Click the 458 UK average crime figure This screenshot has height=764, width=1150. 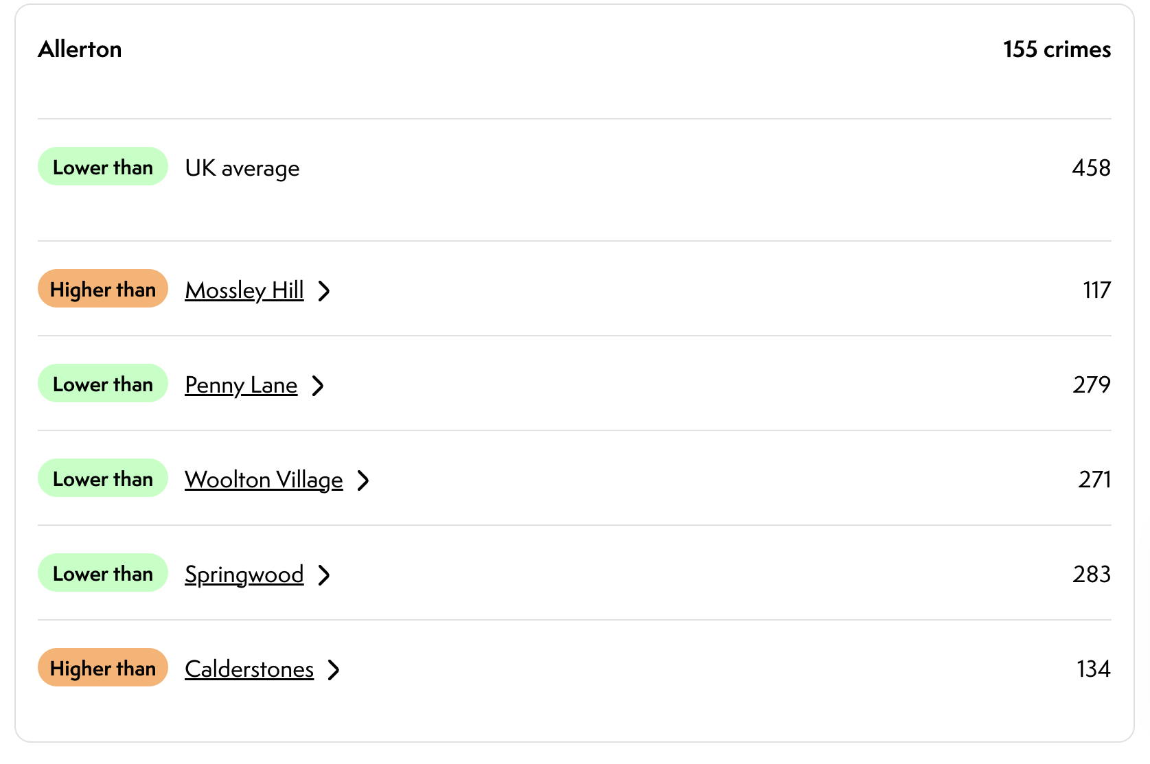(1090, 168)
